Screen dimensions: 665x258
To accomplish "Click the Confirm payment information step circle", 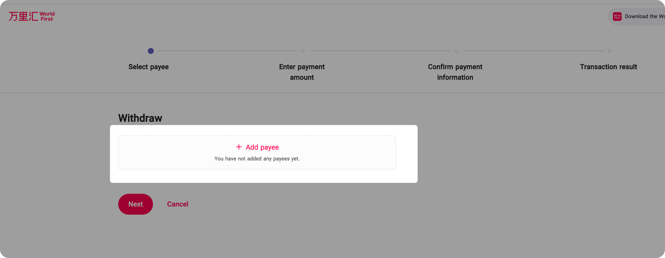I will point(456,51).
